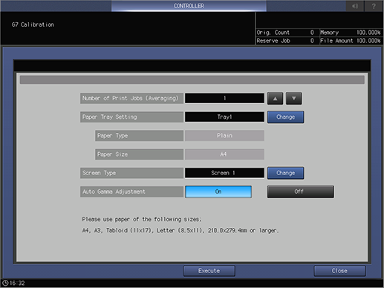Click the File Amount status entry
This screenshot has height=288, width=384.
click(x=351, y=41)
